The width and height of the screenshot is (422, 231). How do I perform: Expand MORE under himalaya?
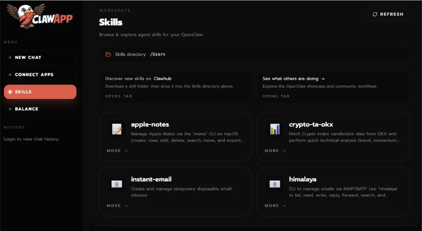[275, 206]
